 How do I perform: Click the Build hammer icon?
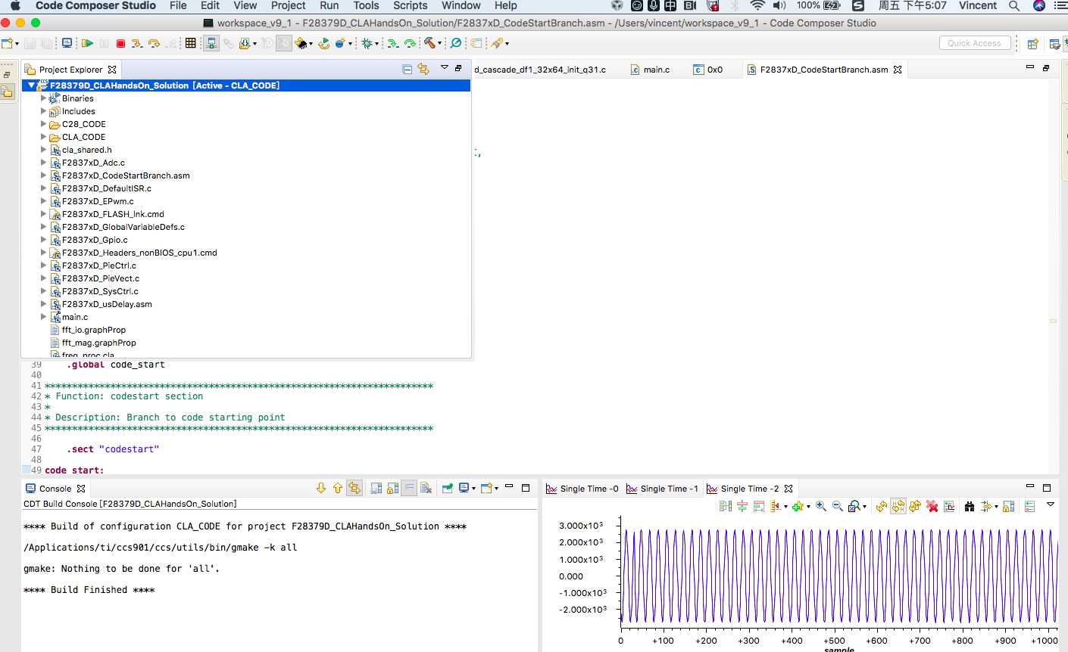(429, 43)
